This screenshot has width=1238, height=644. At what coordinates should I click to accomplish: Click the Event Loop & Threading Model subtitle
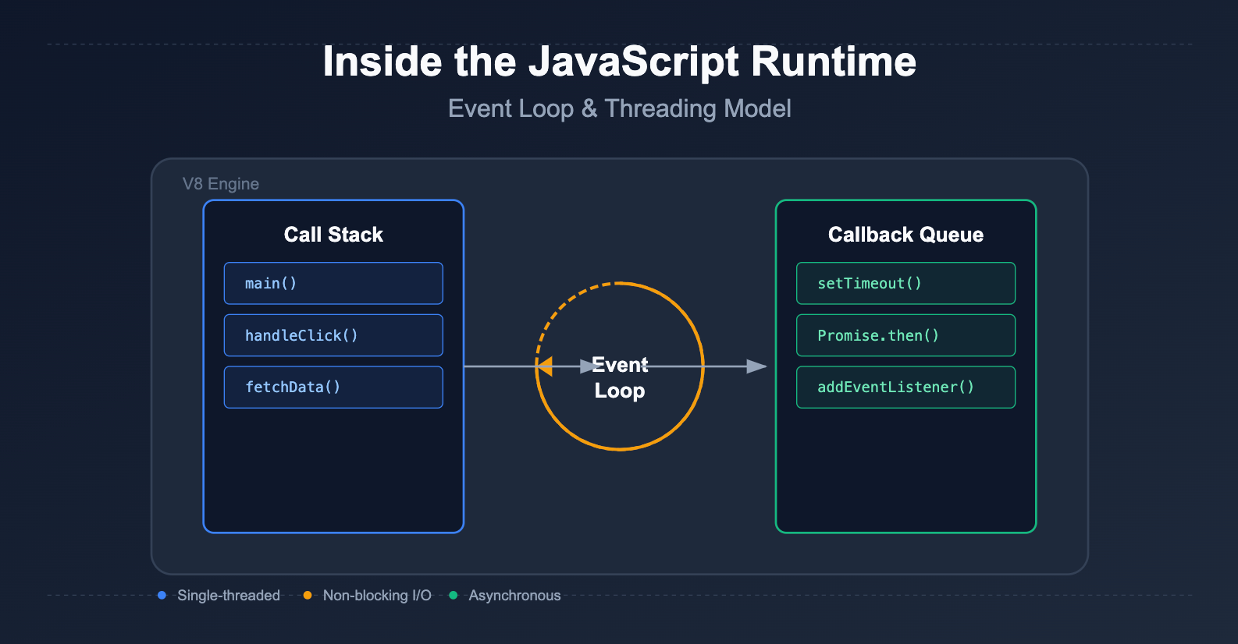[x=619, y=108]
